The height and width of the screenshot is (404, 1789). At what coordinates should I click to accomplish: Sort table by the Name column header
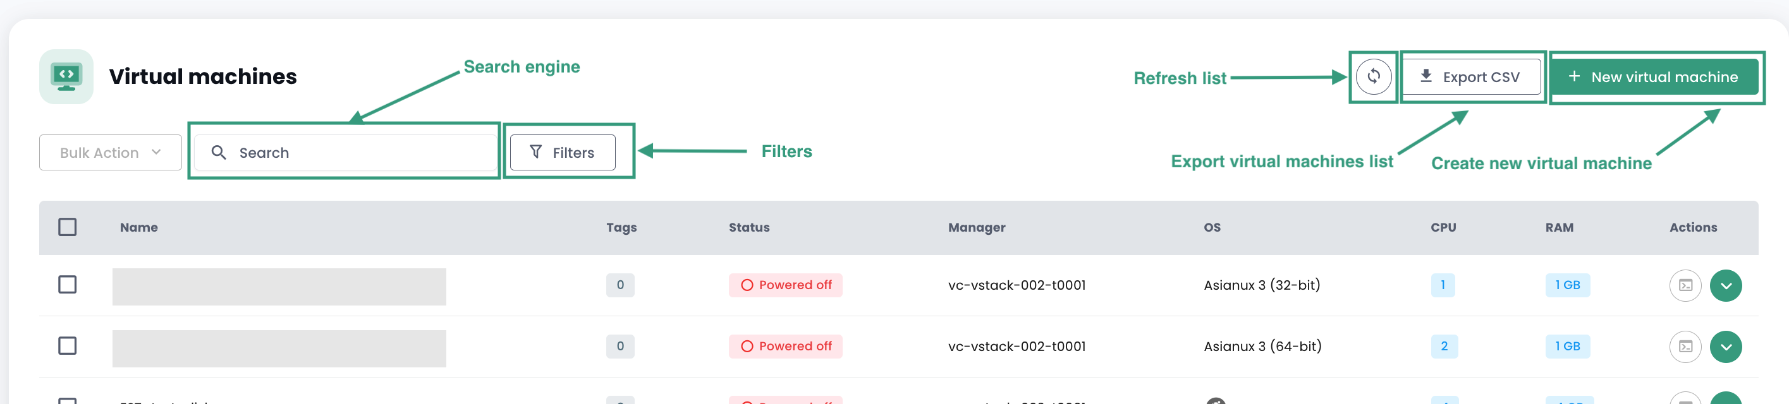point(139,227)
